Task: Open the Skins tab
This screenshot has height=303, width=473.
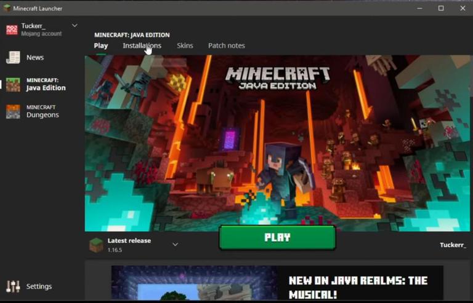Action: coord(185,45)
